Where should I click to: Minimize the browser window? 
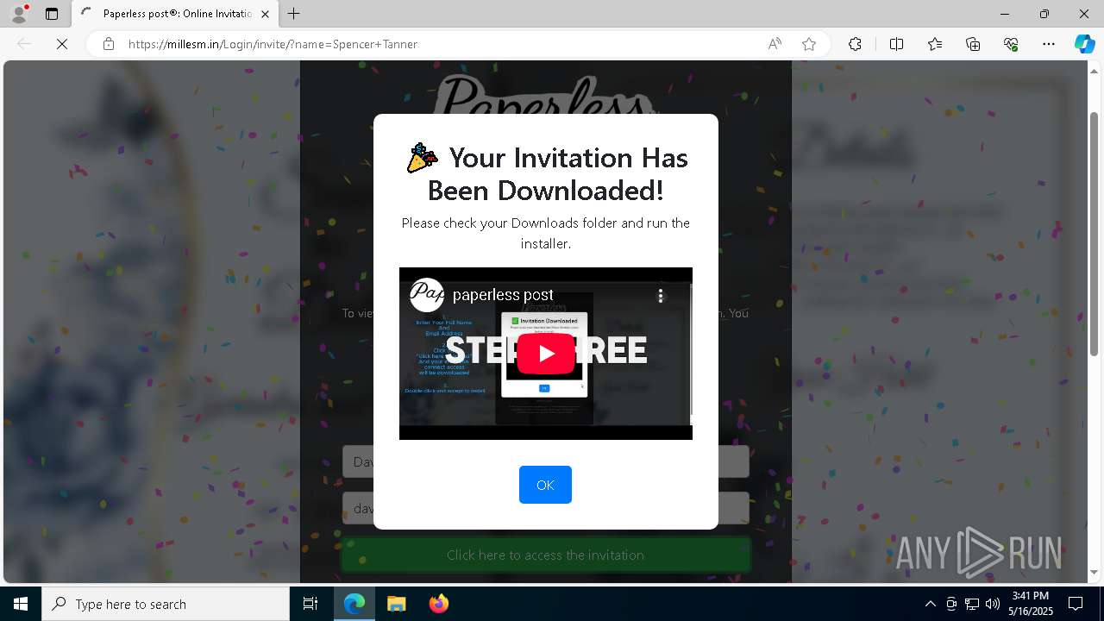[x=1005, y=14]
